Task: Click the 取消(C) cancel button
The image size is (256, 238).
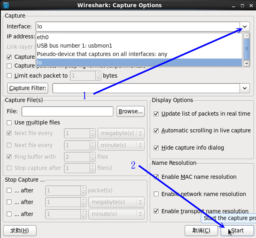Action: (x=201, y=230)
